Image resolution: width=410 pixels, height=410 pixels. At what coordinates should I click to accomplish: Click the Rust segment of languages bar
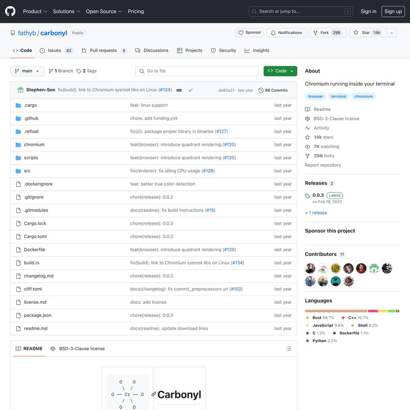[336, 311]
